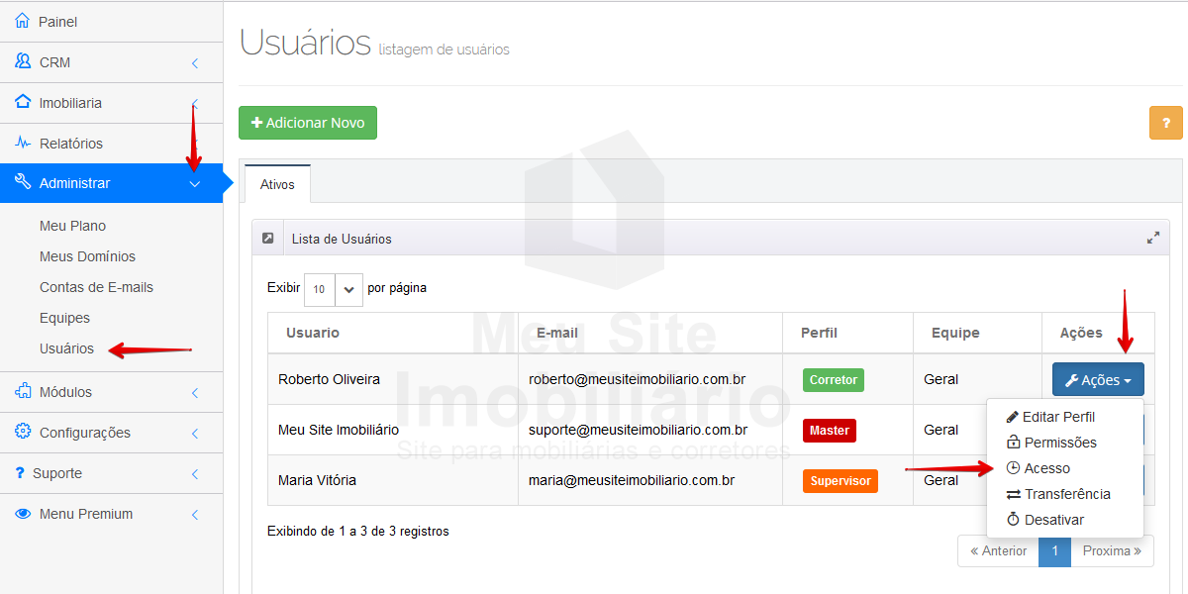The height and width of the screenshot is (594, 1188).
Task: Collapse the Lista de Usuários panel
Action: tap(266, 238)
